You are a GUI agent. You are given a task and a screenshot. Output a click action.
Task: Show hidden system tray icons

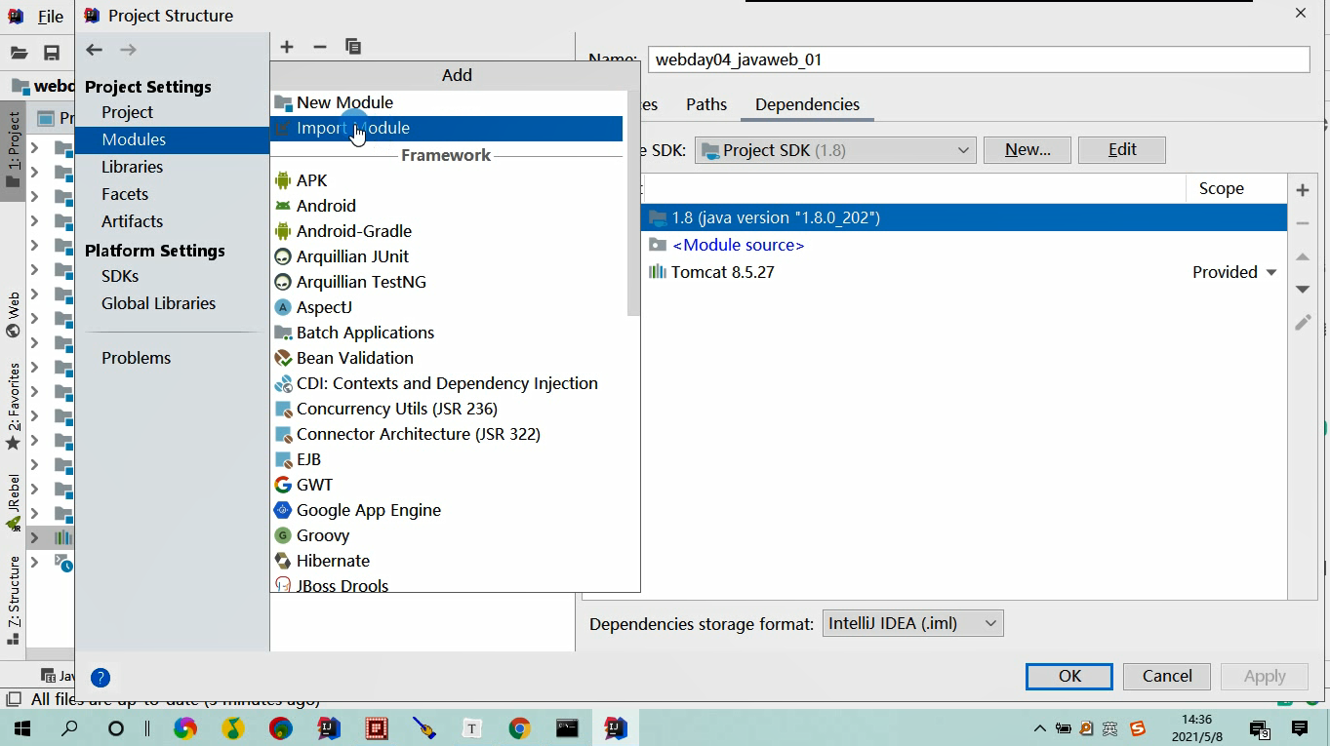pos(1040,728)
